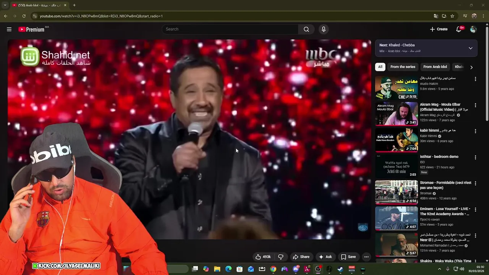Show hidden system tray icons chevron
The width and height of the screenshot is (489, 275).
tap(439, 269)
